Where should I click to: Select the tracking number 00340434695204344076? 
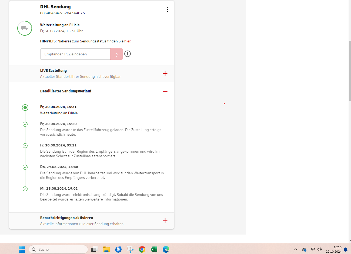(x=62, y=13)
